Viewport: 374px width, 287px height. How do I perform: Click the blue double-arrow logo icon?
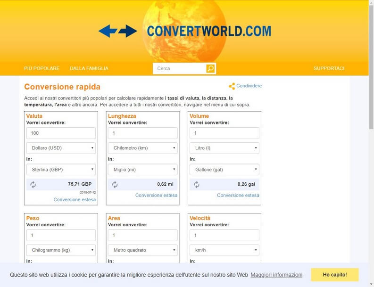pos(118,31)
